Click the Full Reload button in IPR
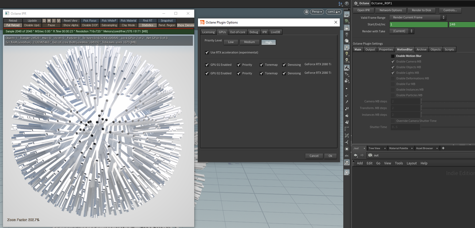This screenshot has width=475, height=228. click(13, 25)
